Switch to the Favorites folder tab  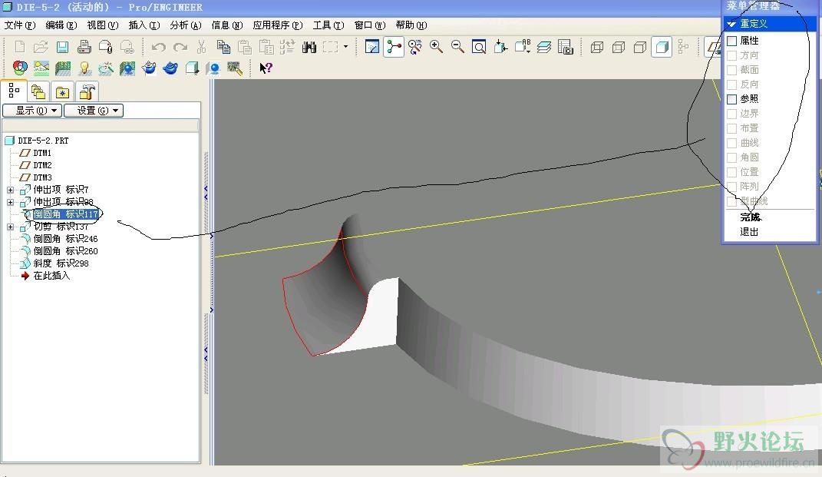(x=62, y=92)
